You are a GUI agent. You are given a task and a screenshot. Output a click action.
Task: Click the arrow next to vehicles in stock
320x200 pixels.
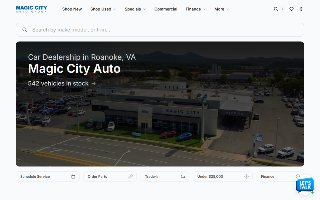(93, 83)
